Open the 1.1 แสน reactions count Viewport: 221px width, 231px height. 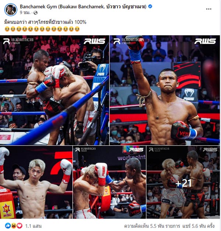pos(34,226)
